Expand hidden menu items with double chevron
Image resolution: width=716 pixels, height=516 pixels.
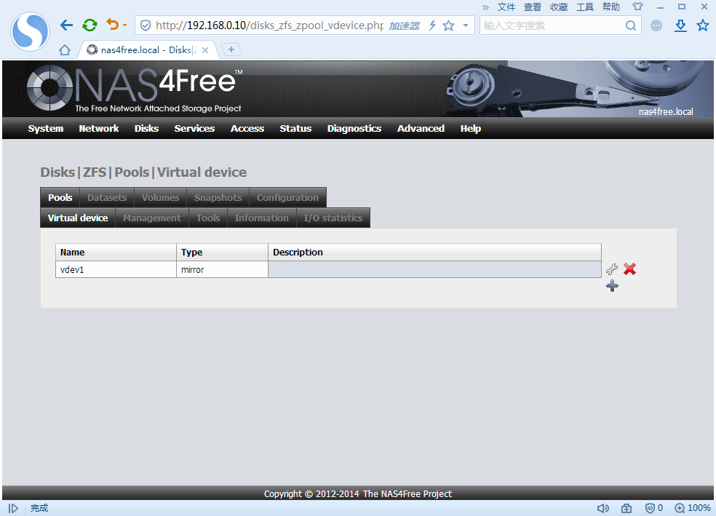coord(485,7)
